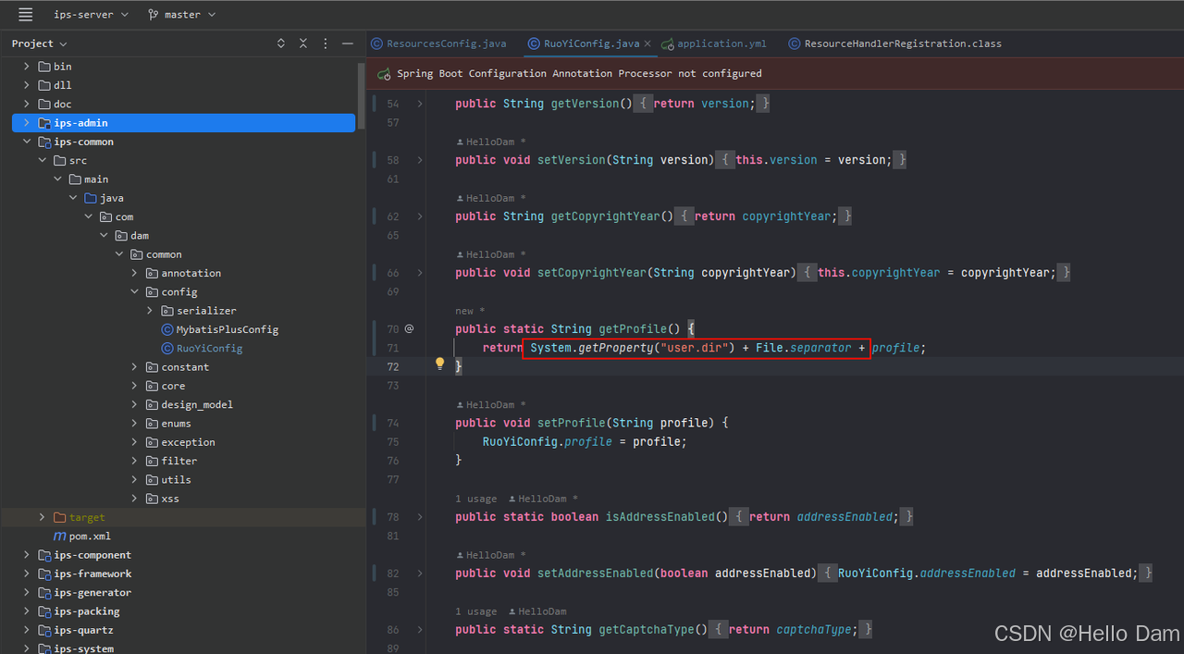Screen dimensions: 1184x654
Task: Unfold getCaptchaType method at line 86
Action: click(x=420, y=630)
